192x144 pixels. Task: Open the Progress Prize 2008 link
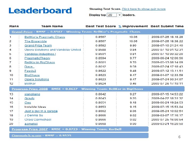click(x=30, y=89)
